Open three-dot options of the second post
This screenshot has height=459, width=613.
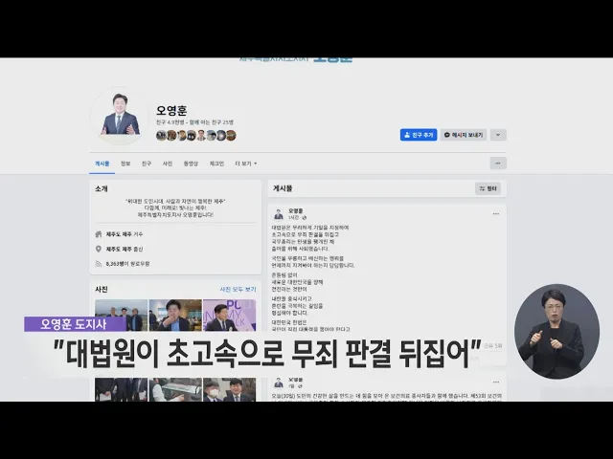click(x=496, y=382)
